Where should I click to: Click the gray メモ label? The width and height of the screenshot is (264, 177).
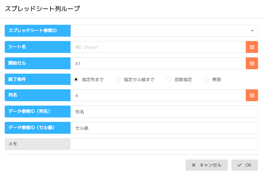coord(38,144)
